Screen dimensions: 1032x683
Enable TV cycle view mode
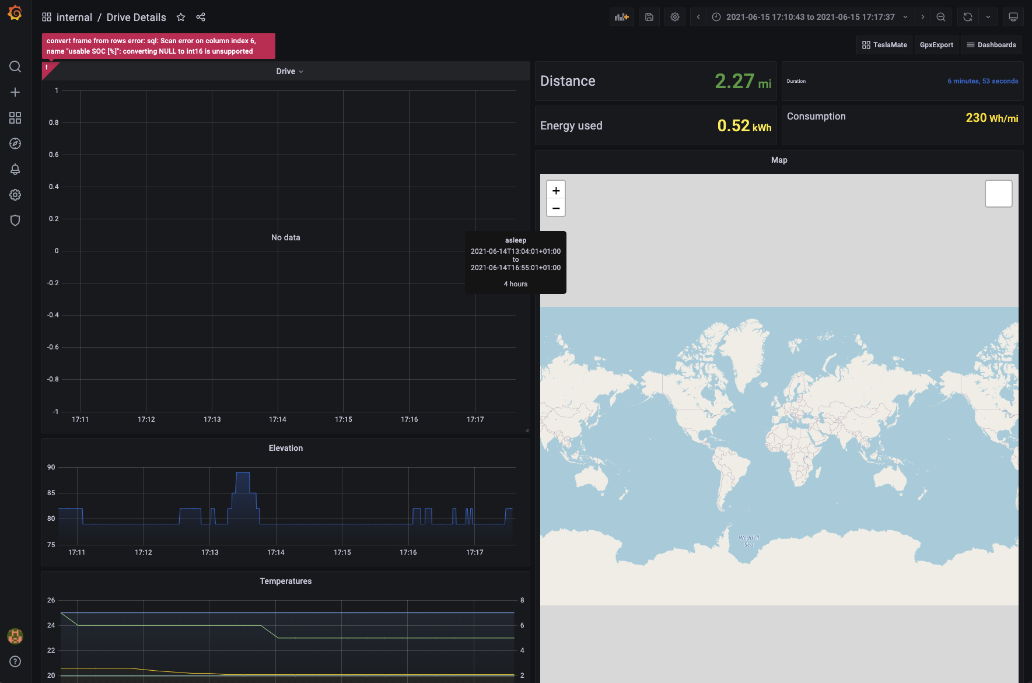coord(1013,17)
